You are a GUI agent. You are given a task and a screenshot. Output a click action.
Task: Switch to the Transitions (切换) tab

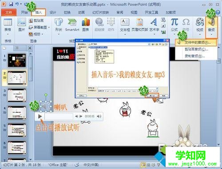click(67, 12)
